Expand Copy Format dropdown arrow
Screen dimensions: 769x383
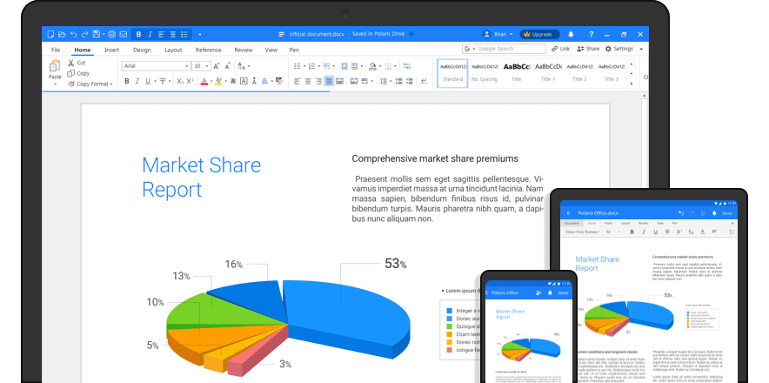[x=111, y=84]
